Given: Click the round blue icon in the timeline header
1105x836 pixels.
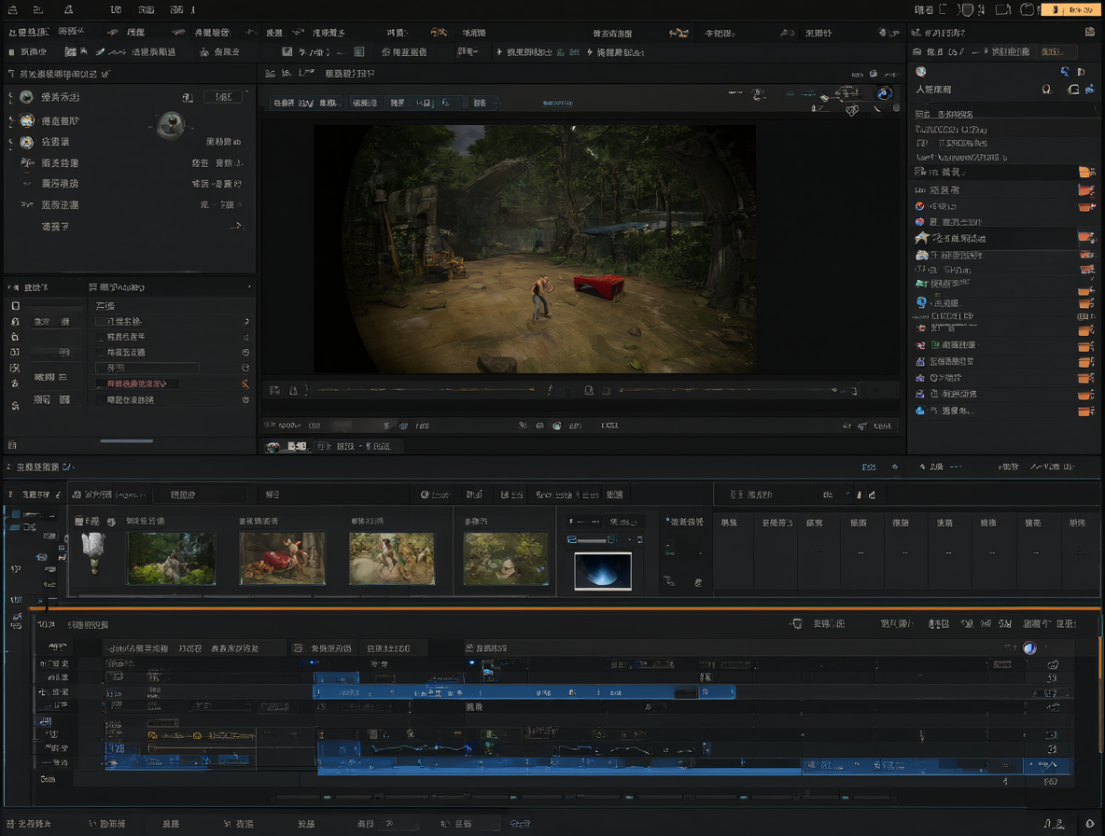Looking at the screenshot, I should click(x=1029, y=648).
